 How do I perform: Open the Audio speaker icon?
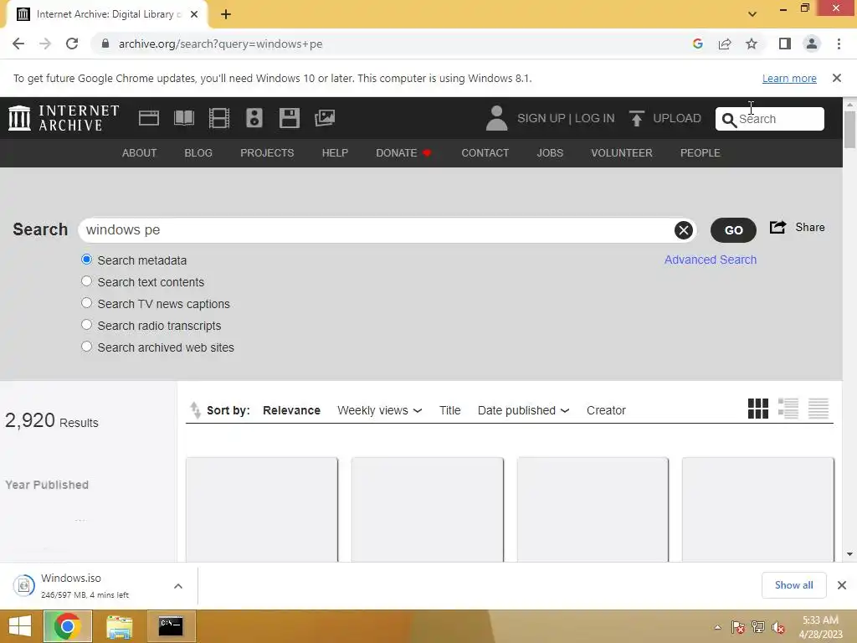coord(254,118)
